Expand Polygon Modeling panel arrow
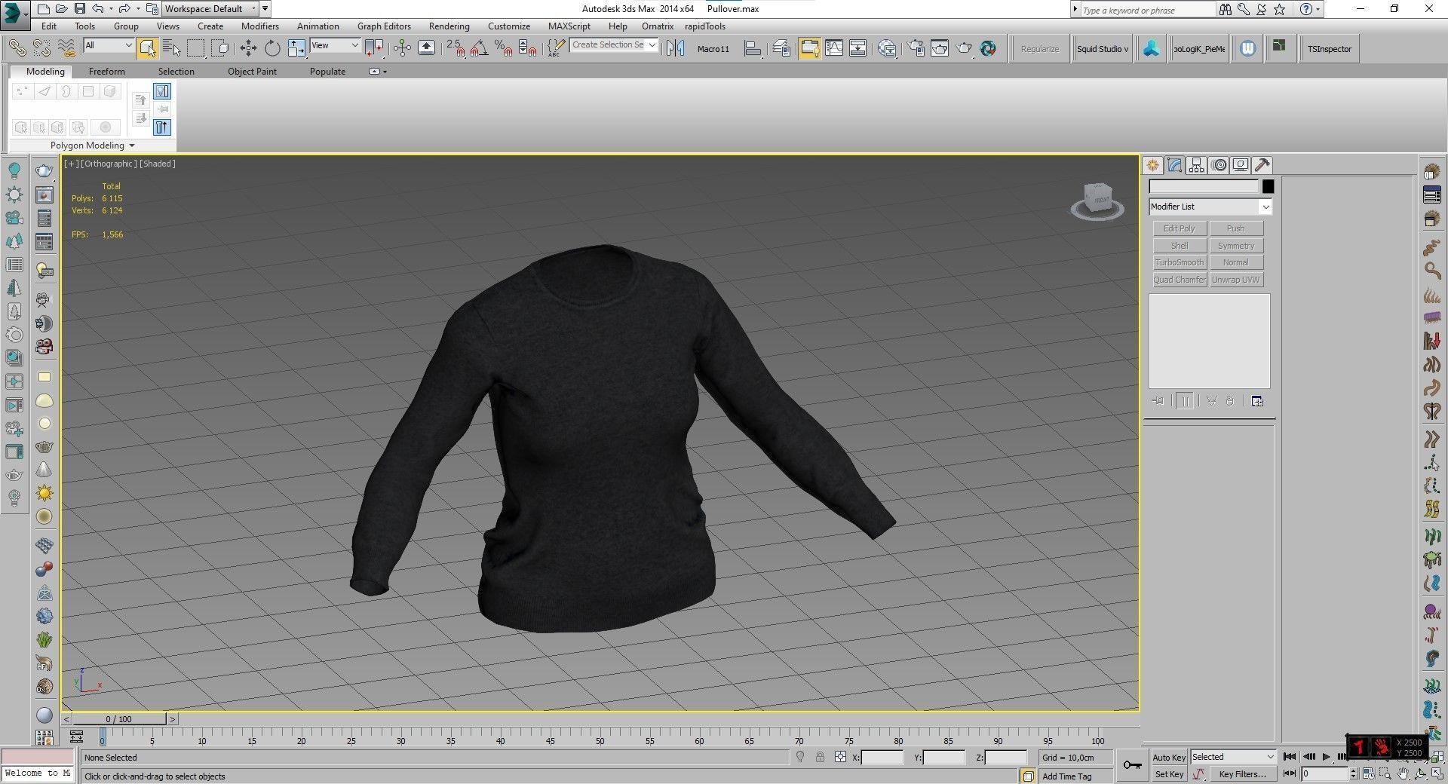This screenshot has width=1448, height=784. pyautogui.click(x=132, y=145)
